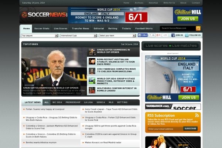The width and height of the screenshot is (222, 148).
Task: Click the SoccerNews.com logo
Action: (x=44, y=15)
